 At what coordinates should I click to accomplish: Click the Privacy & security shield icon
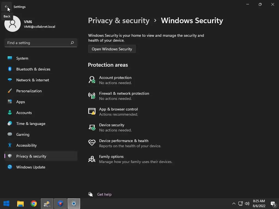10,156
